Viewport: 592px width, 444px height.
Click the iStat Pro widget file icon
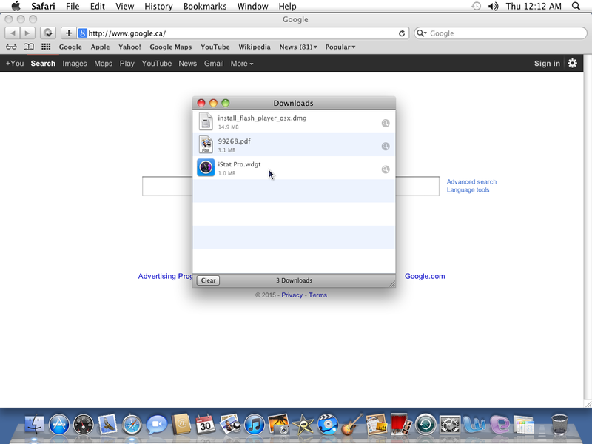coord(206,168)
